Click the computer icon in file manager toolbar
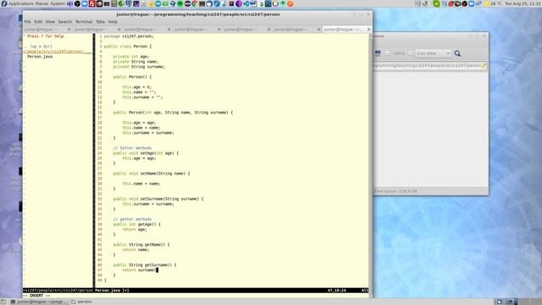This screenshot has width=542, height=305. 378,53
